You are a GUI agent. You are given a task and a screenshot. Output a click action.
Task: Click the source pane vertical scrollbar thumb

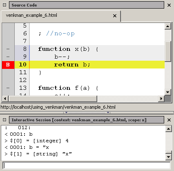pyautogui.click(x=168, y=51)
